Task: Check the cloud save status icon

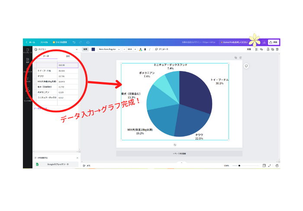Action: click(88, 42)
